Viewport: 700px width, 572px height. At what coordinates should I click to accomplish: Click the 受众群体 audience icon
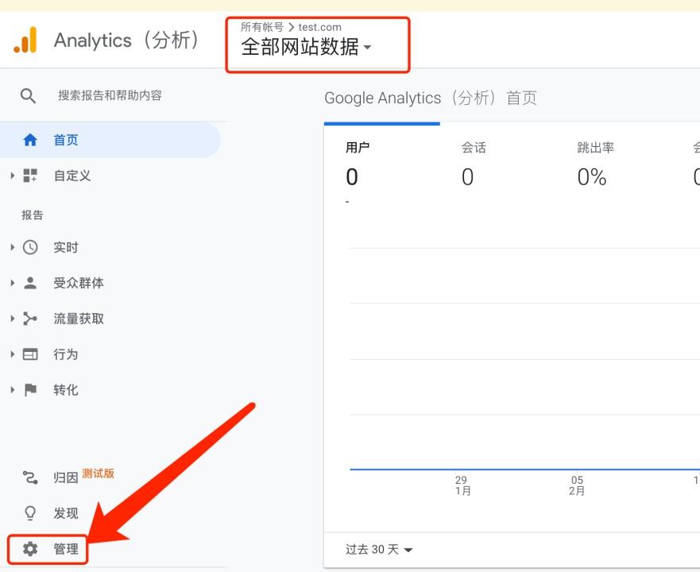tap(30, 283)
